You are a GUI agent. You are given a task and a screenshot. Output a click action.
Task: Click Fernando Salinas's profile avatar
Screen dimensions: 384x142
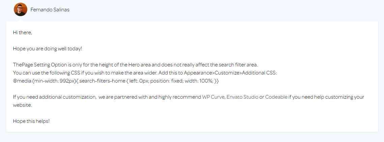(x=20, y=9)
